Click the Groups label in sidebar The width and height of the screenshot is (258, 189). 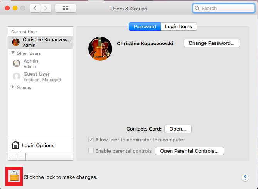(24, 87)
